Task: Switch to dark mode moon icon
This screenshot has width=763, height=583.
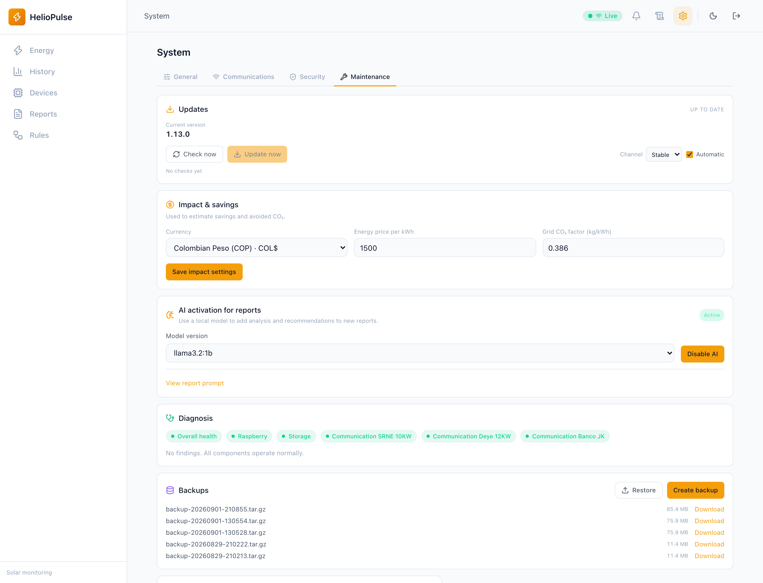Action: pyautogui.click(x=713, y=16)
